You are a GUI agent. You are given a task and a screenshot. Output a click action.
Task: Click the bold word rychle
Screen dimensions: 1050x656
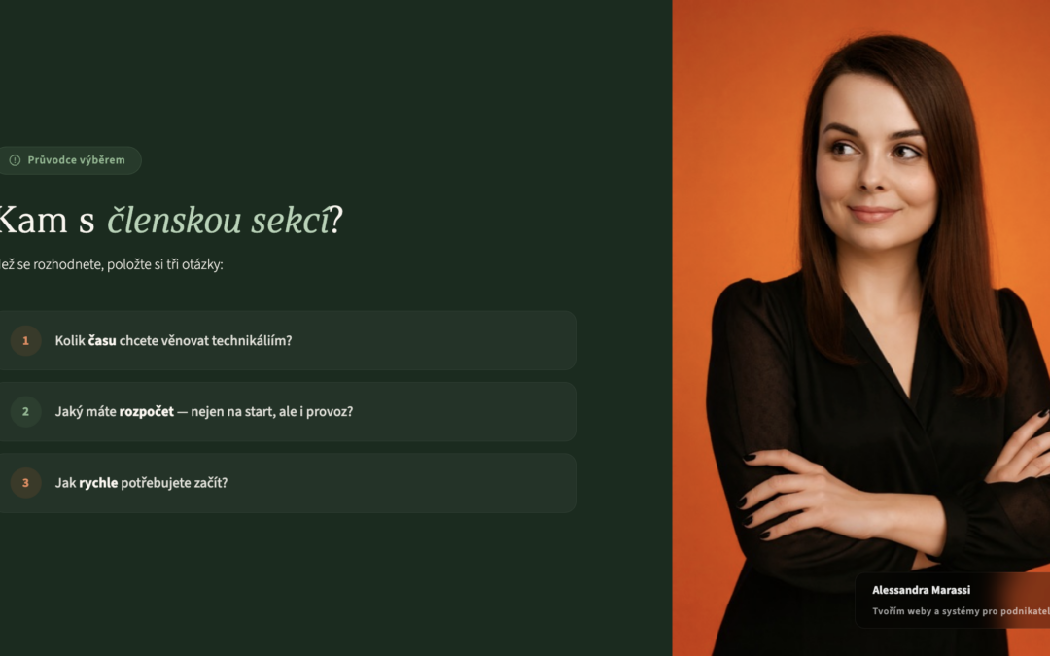pyautogui.click(x=98, y=483)
